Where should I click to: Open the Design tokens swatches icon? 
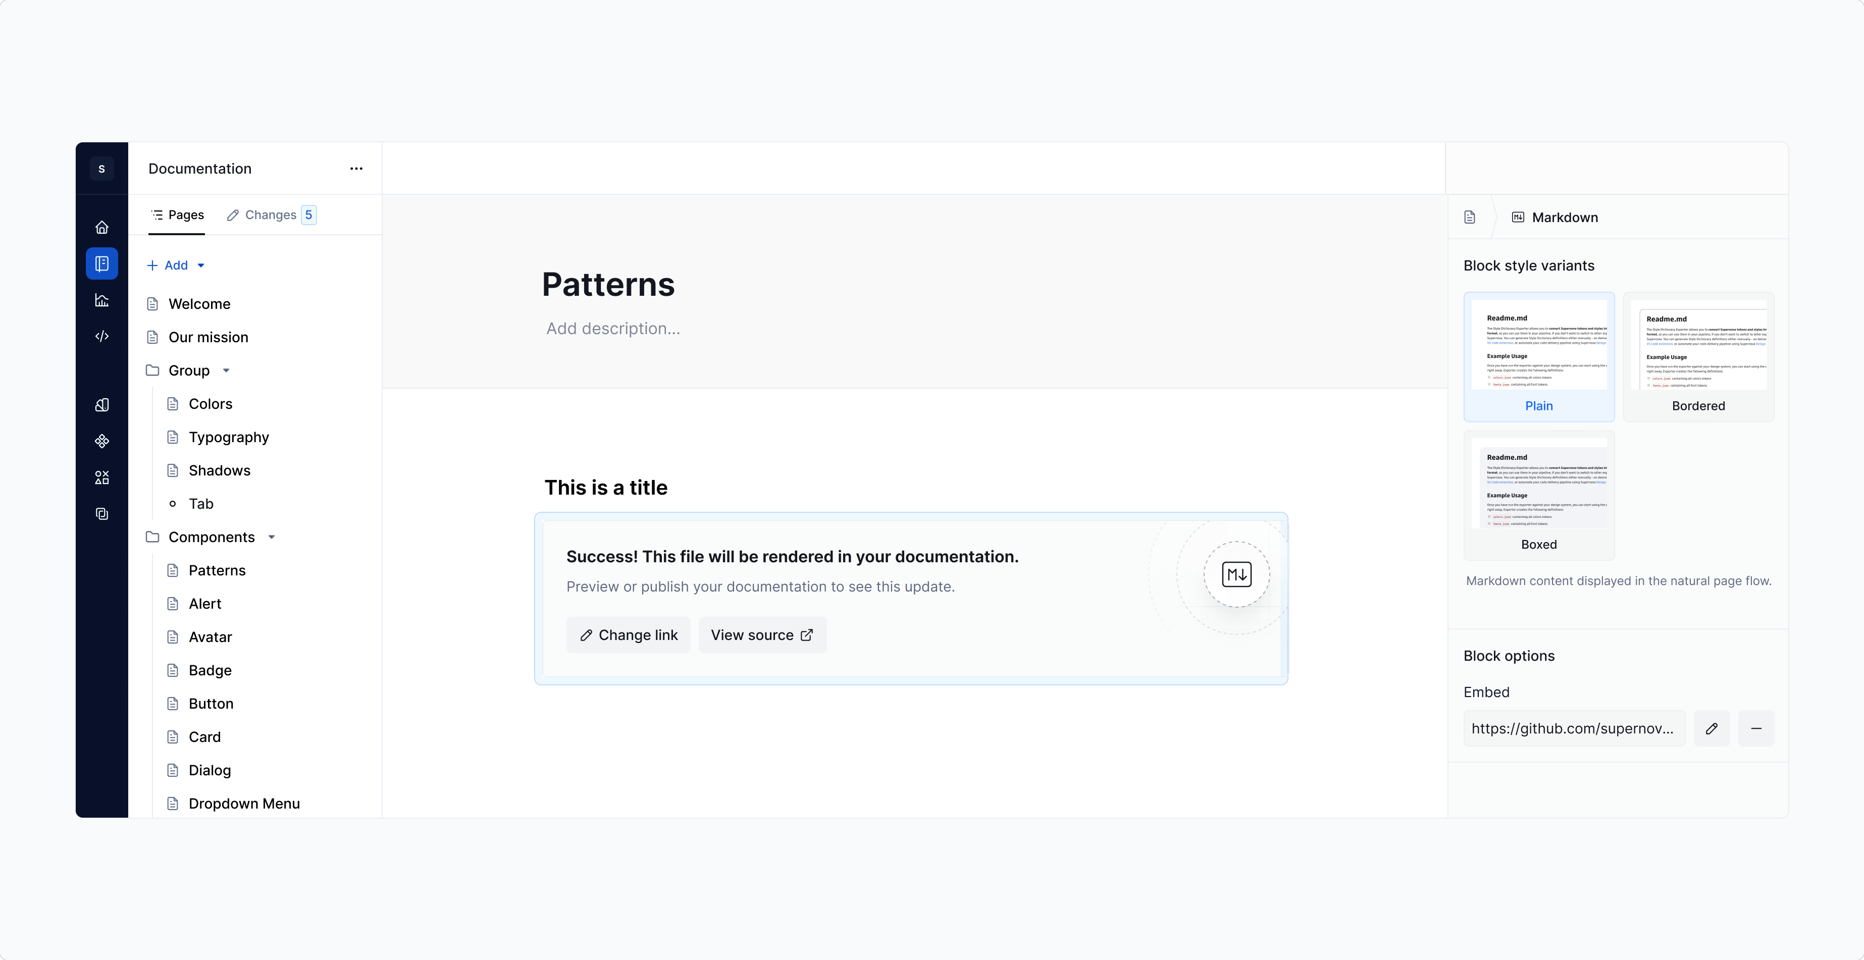101,404
